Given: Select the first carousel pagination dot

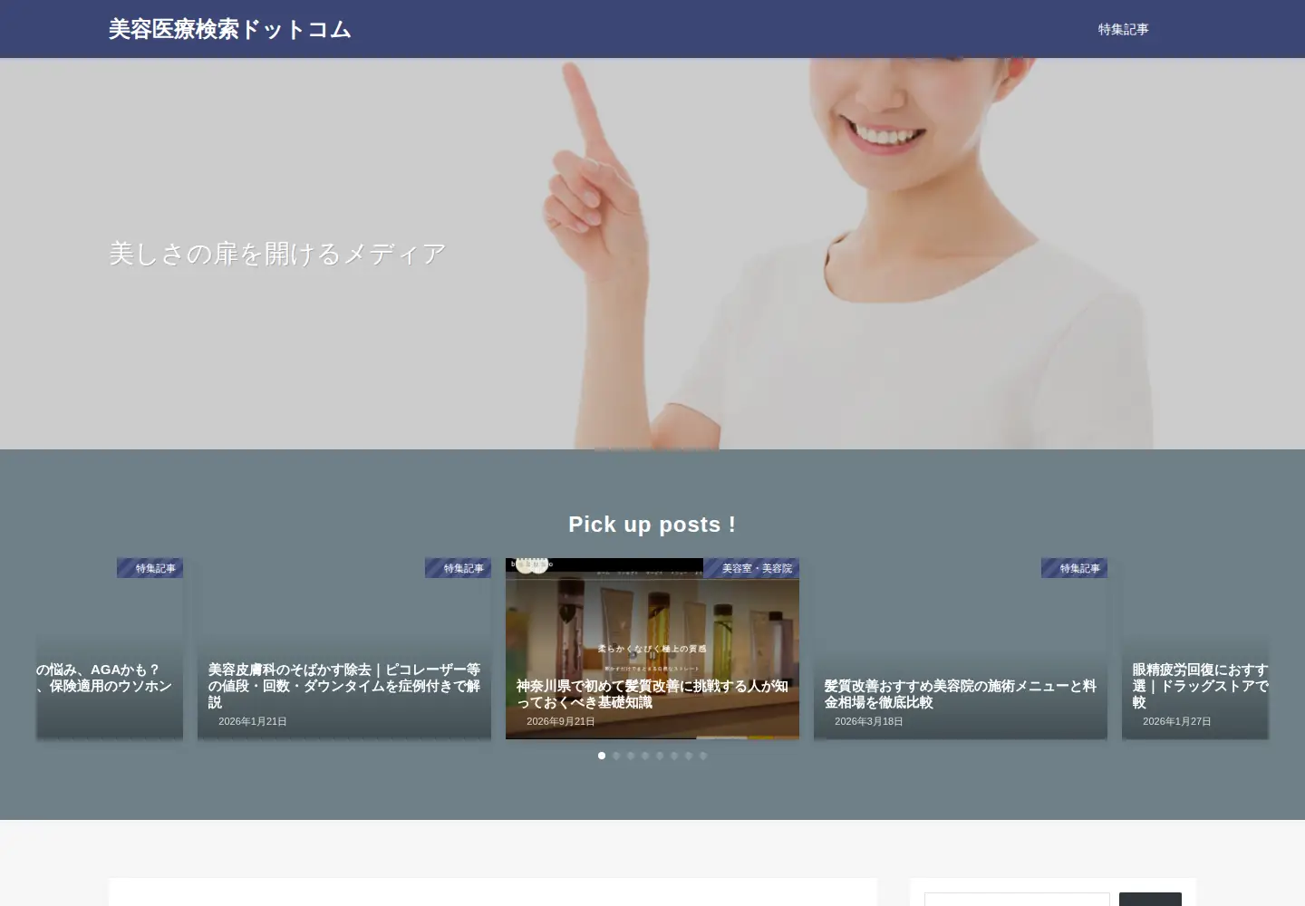Looking at the screenshot, I should coord(602,756).
